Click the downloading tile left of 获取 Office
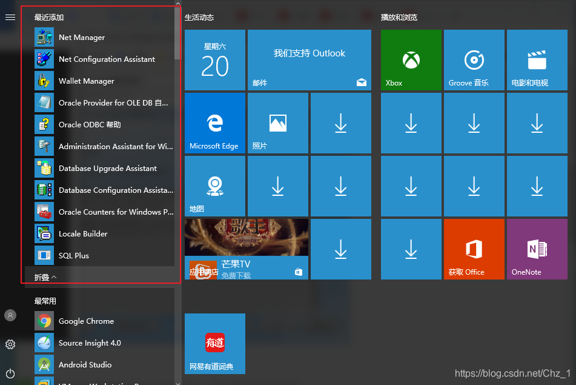The width and height of the screenshot is (576, 385). (x=411, y=249)
